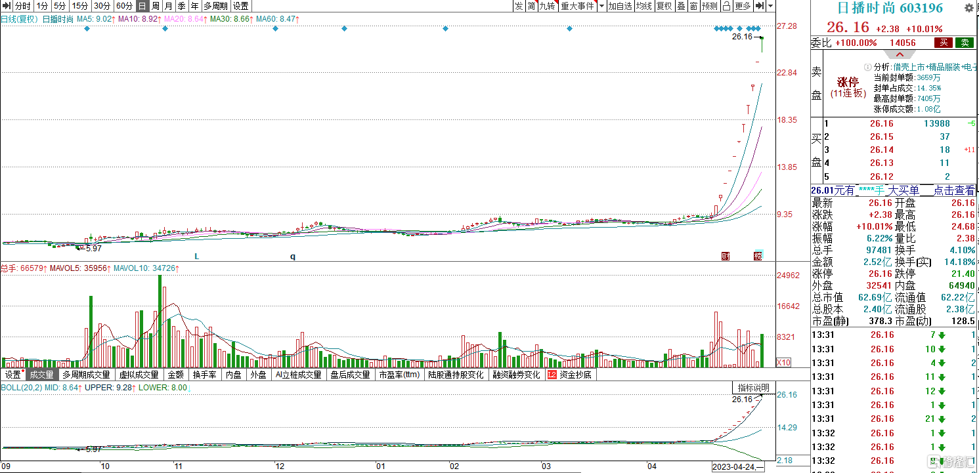
Task: Open the dropdown arrow at toolbar far right
Action: click(771, 6)
